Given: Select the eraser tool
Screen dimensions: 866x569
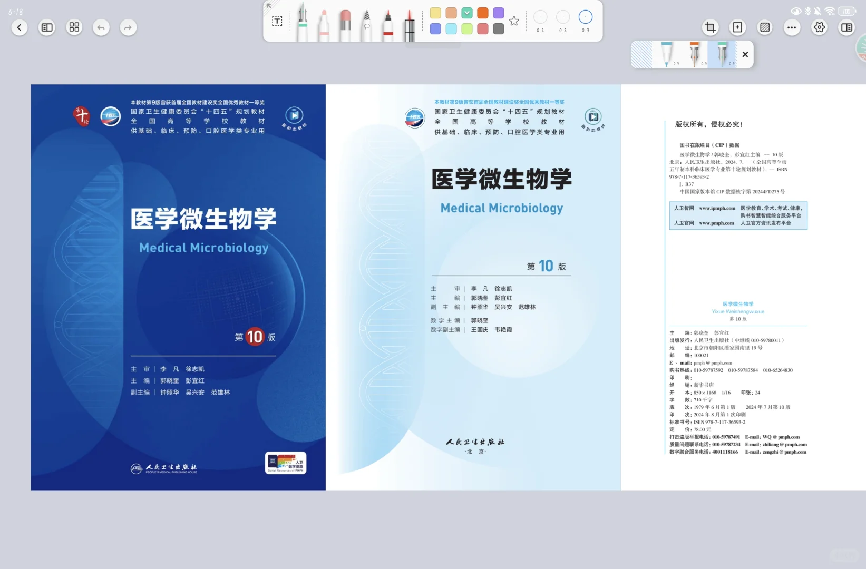Looking at the screenshot, I should coord(345,25).
